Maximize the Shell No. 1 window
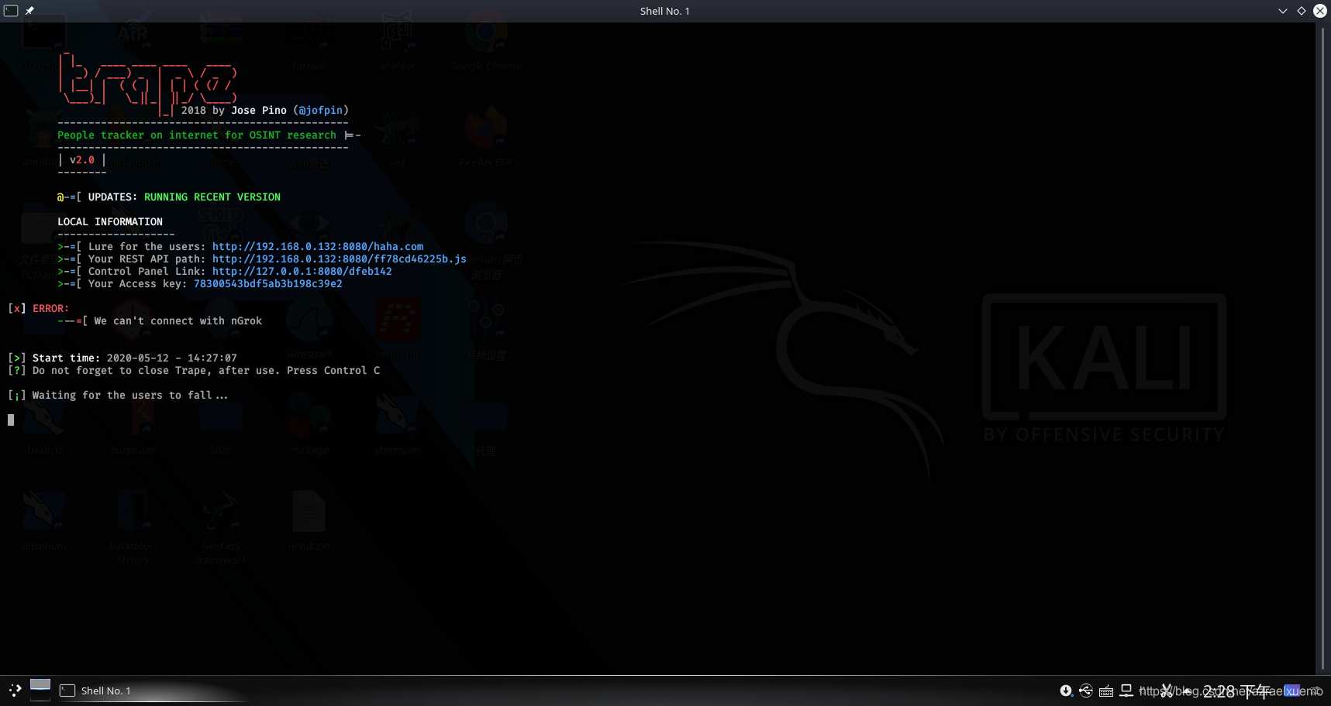This screenshot has width=1331, height=706. [x=1302, y=11]
